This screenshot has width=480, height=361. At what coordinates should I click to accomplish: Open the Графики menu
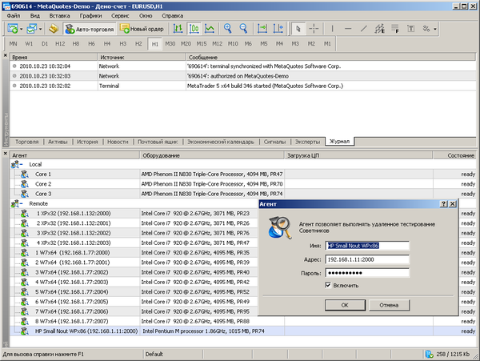tap(90, 16)
